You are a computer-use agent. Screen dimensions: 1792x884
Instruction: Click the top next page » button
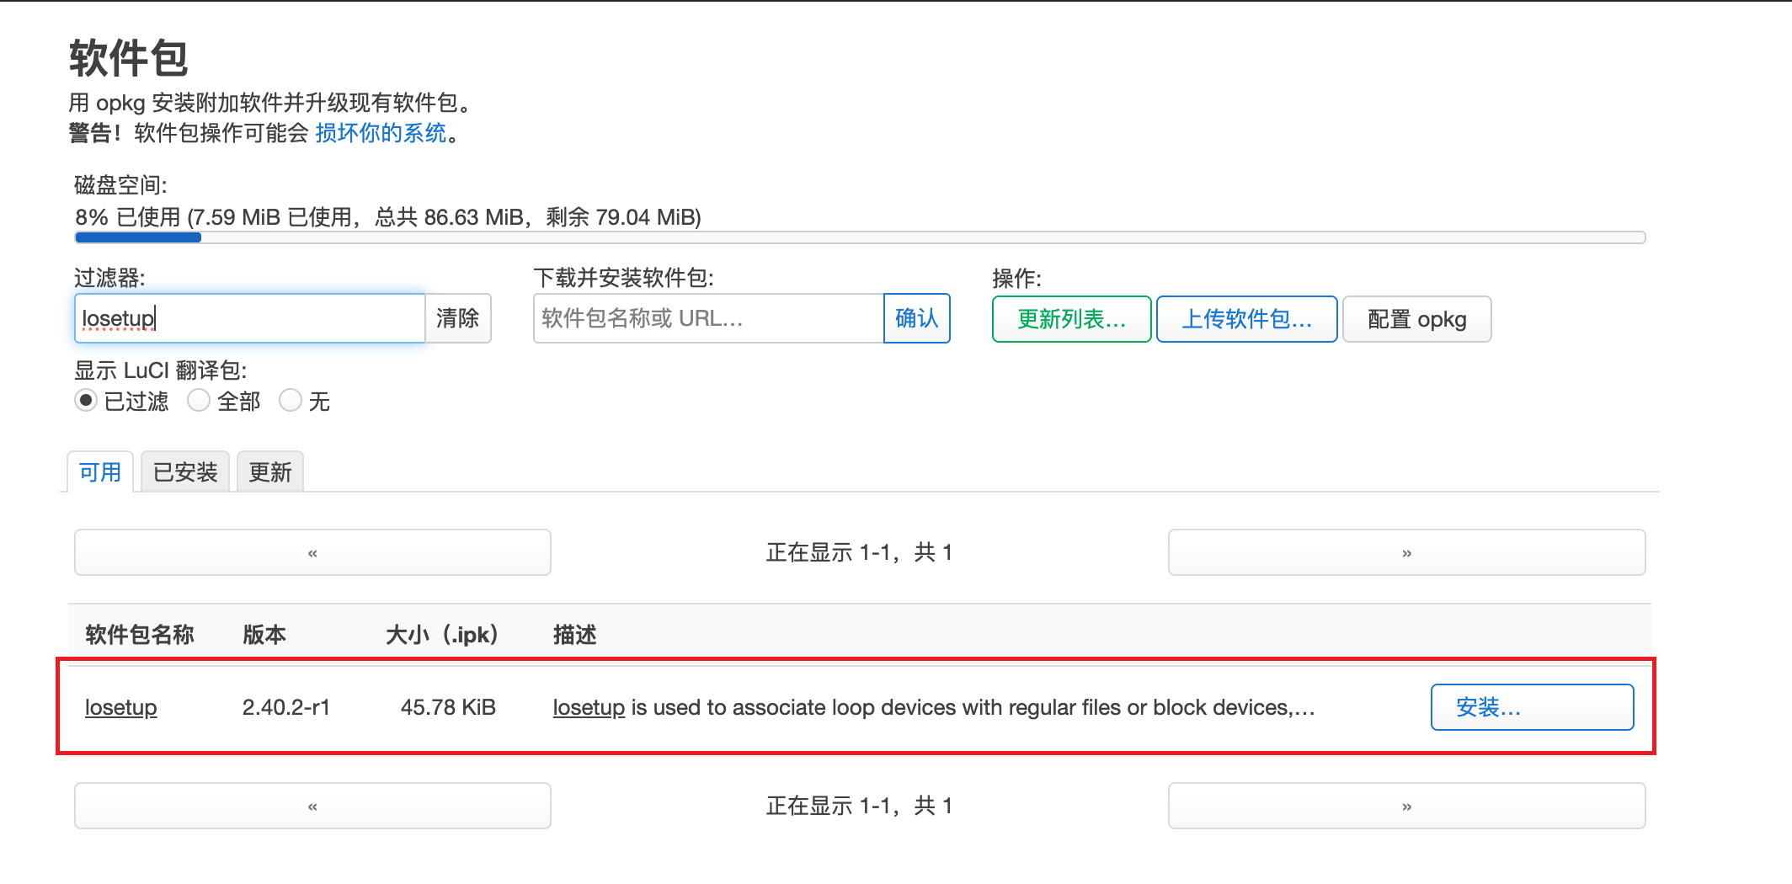[x=1405, y=552]
